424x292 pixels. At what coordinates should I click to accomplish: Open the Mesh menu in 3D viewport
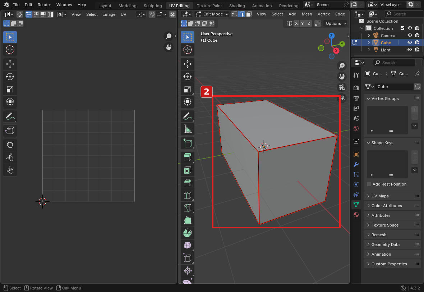click(307, 14)
